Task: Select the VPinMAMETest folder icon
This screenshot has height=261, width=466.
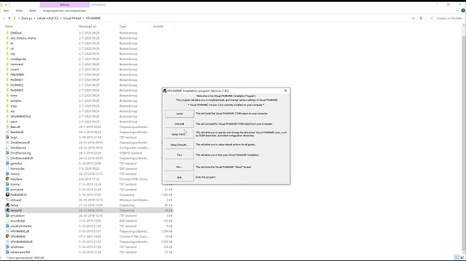Action: [7, 116]
